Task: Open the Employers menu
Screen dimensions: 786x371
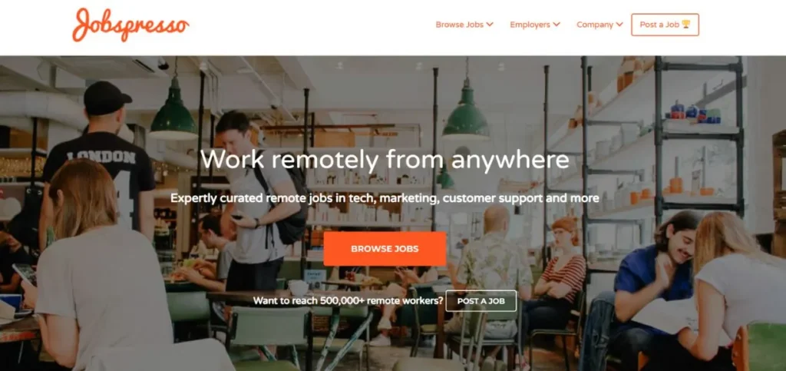Action: pos(535,25)
